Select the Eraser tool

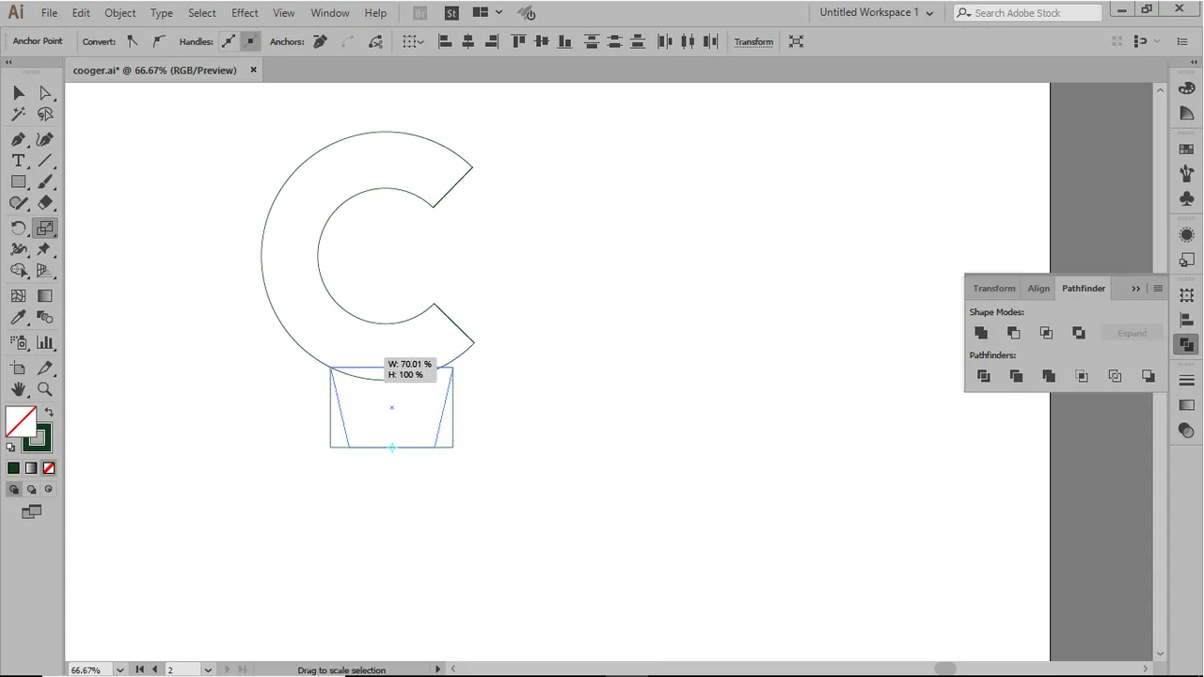45,203
